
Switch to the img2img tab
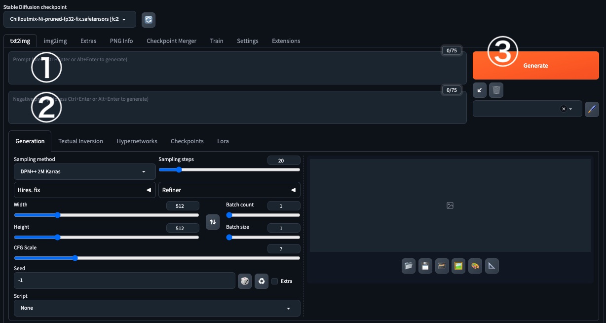click(x=55, y=41)
